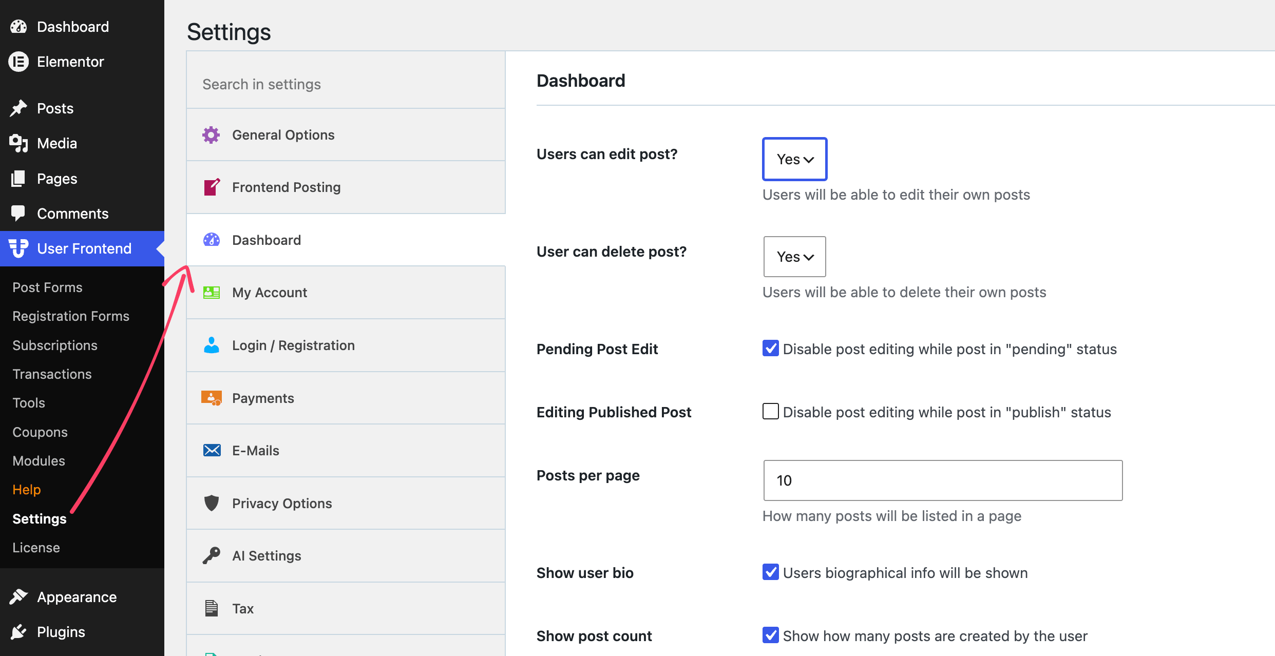
Task: Click the Posts pushpin icon
Action: tap(18, 108)
